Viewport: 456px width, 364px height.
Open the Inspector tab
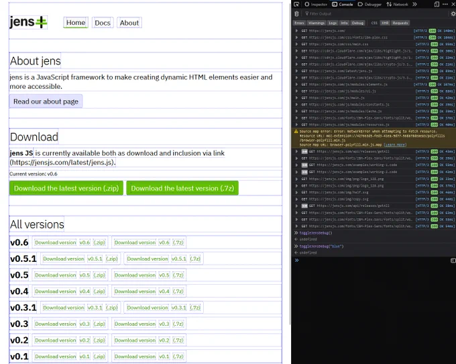point(316,5)
